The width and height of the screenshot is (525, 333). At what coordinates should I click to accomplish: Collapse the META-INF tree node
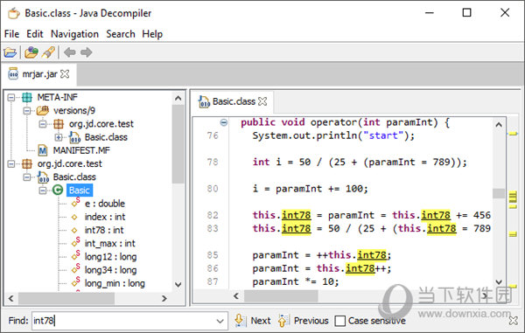[x=11, y=97]
